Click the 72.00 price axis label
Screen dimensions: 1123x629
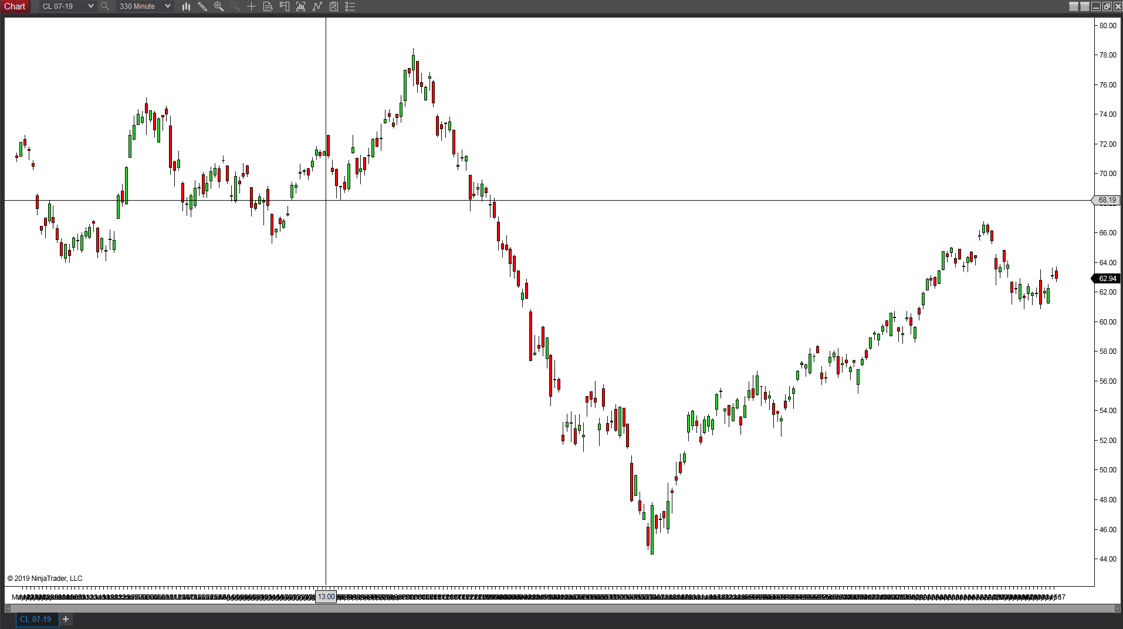point(1108,144)
